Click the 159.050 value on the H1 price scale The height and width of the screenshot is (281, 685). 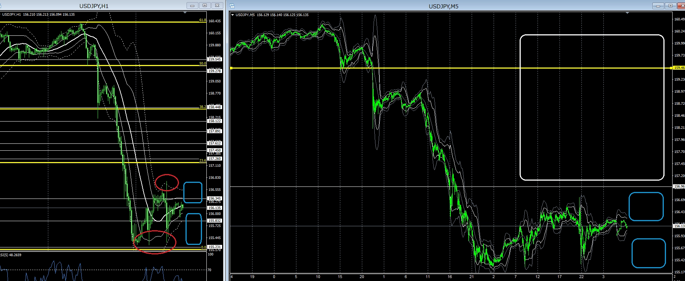click(215, 81)
